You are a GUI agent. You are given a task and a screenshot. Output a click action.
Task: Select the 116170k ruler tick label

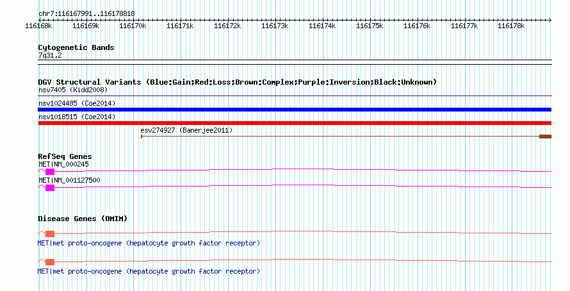point(133,26)
